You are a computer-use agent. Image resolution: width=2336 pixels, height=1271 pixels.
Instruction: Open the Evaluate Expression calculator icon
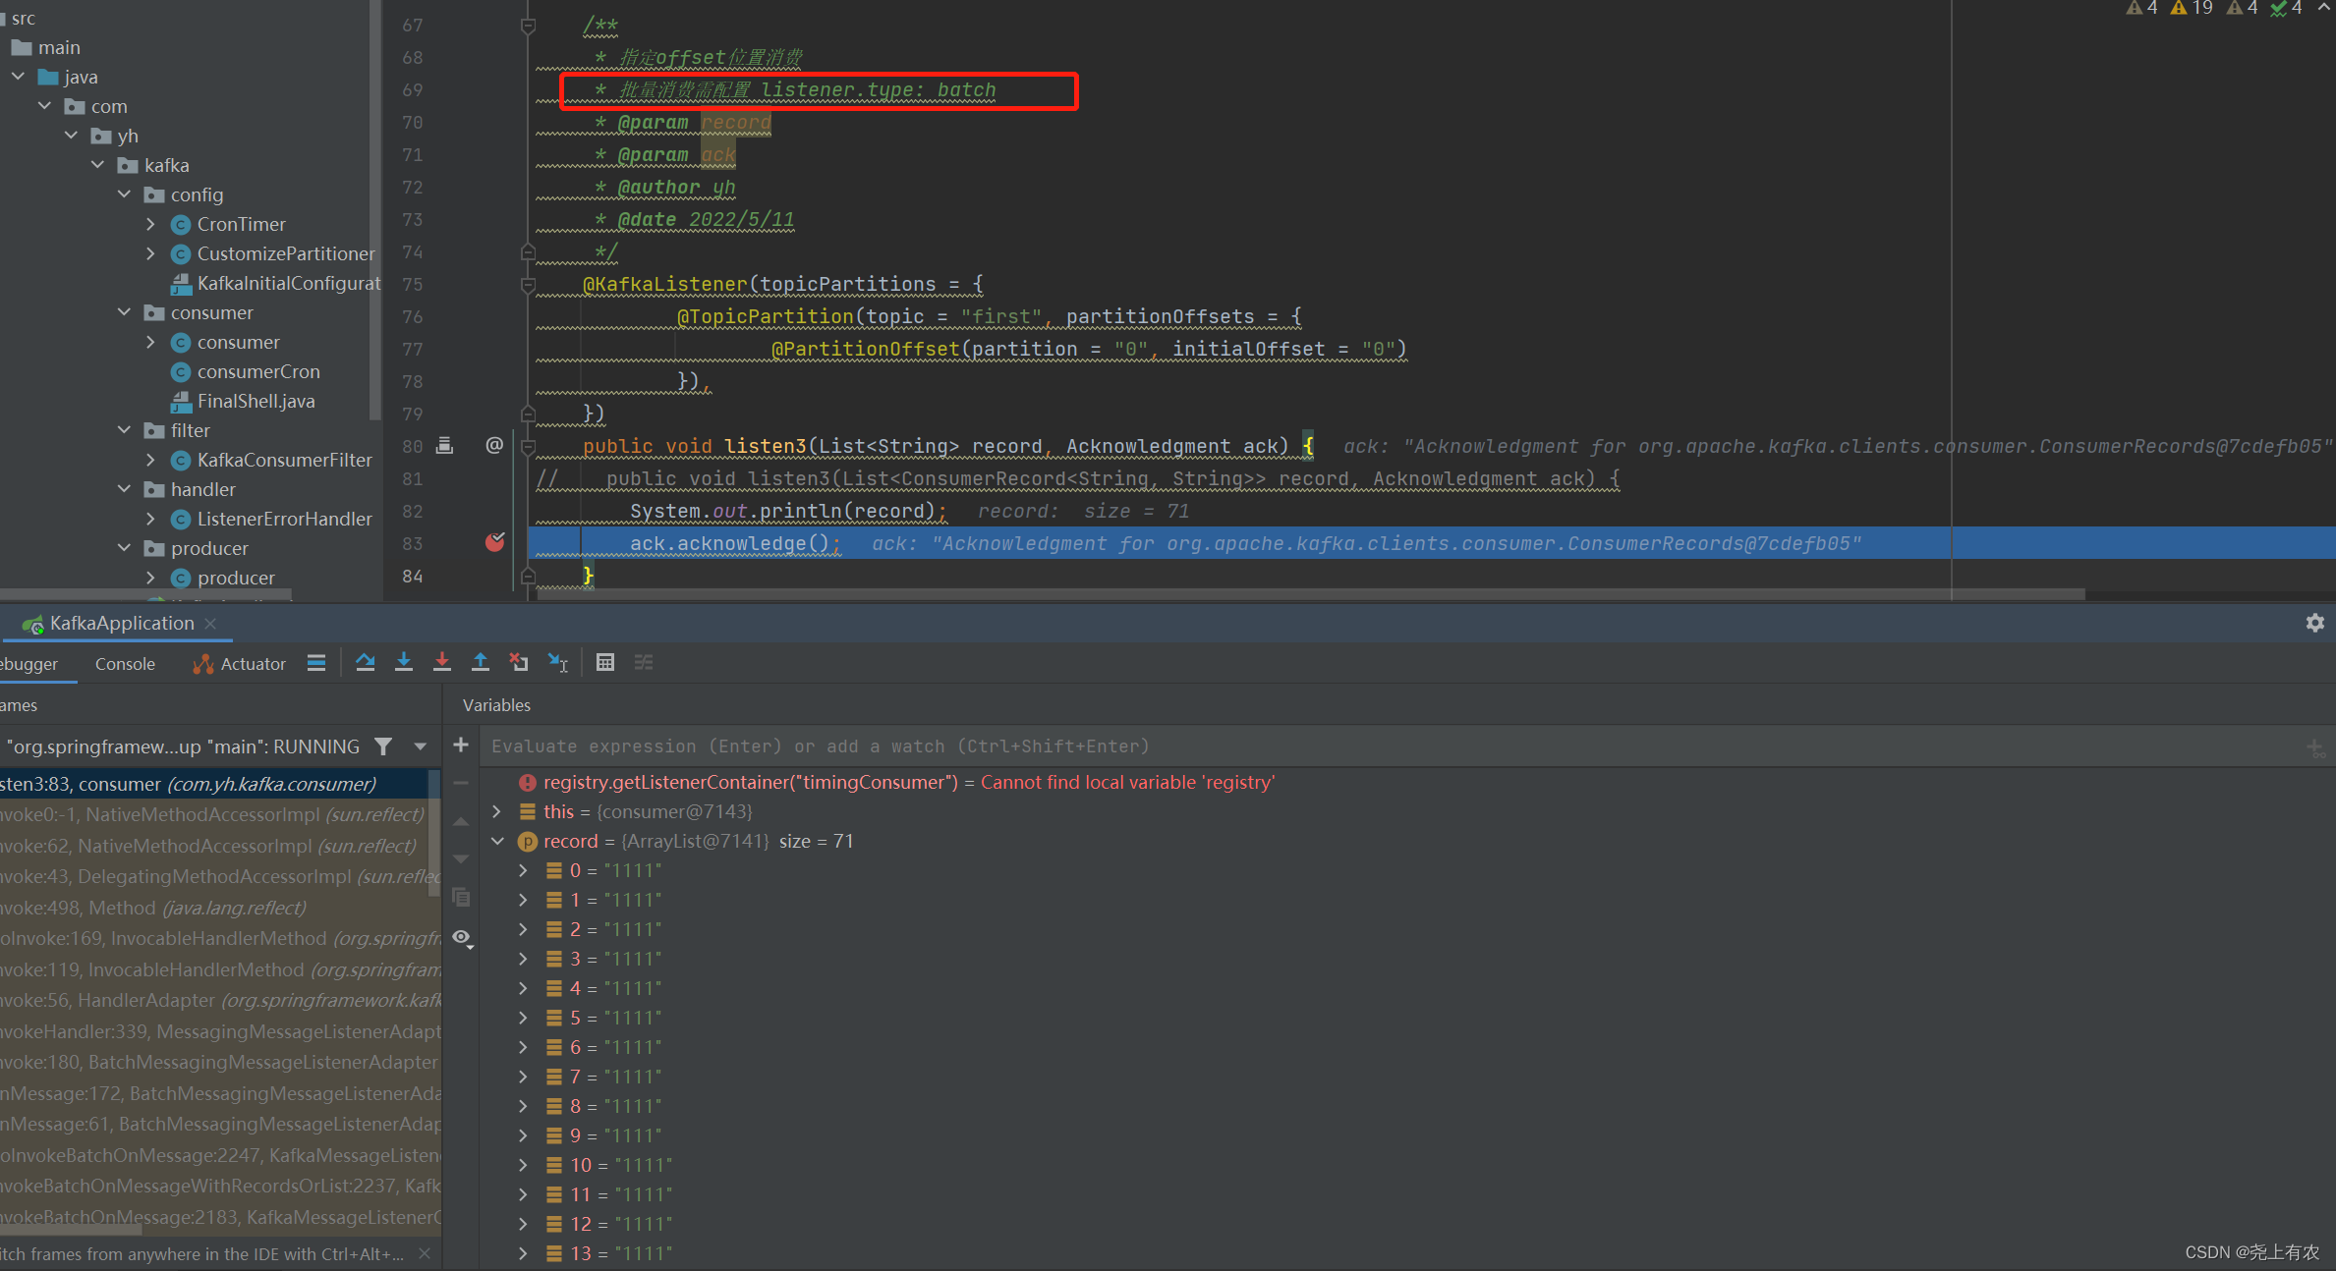605,662
